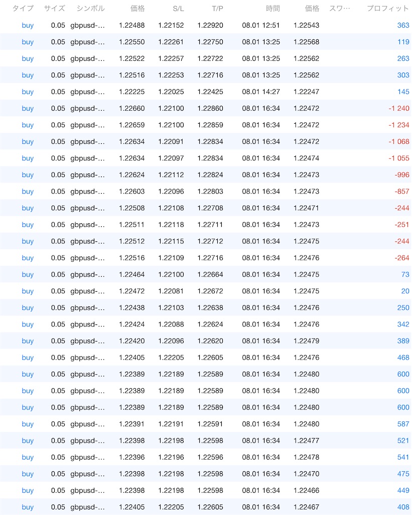The image size is (412, 515).
Task: Select the profit value 468
Action: click(x=403, y=358)
